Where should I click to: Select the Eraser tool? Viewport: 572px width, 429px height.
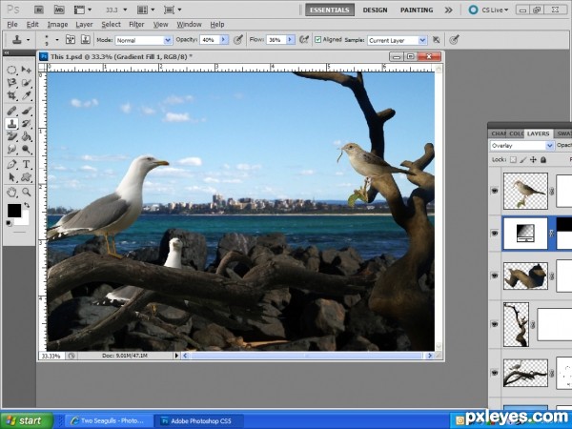(11, 136)
